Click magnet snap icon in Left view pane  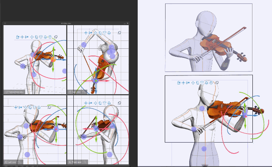click(49, 107)
